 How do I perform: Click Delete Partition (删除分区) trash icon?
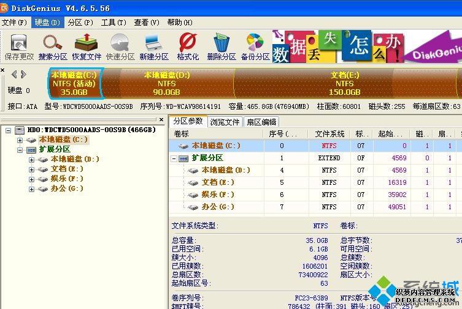(x=221, y=47)
